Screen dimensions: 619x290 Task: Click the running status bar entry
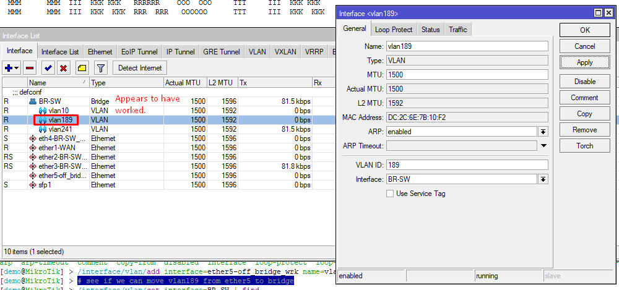[508, 276]
